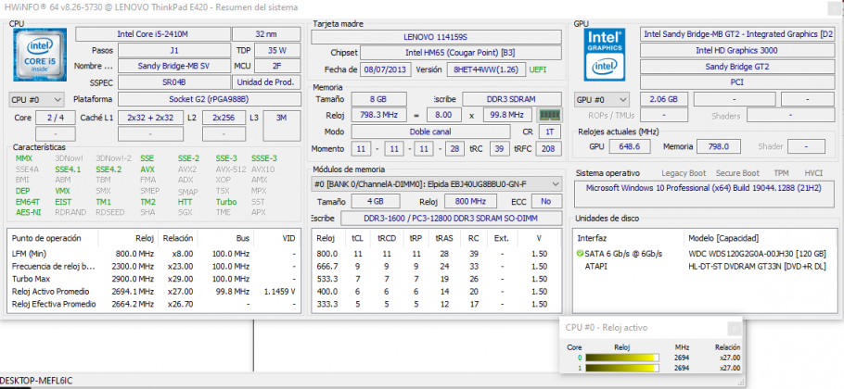Screen dimensions: 844x389
Task: Click the Secure Boot label
Action: point(737,173)
